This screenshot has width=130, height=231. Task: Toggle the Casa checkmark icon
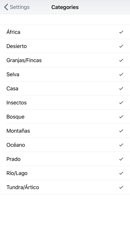tap(121, 88)
